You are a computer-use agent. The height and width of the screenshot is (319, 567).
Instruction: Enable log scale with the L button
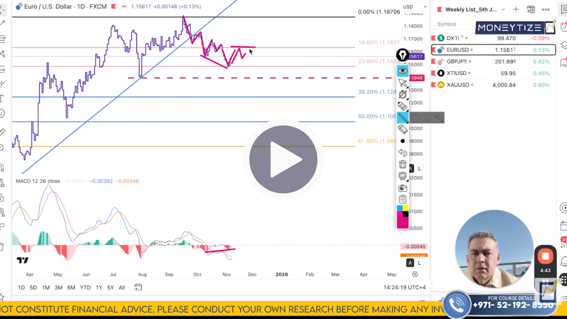[x=419, y=263]
